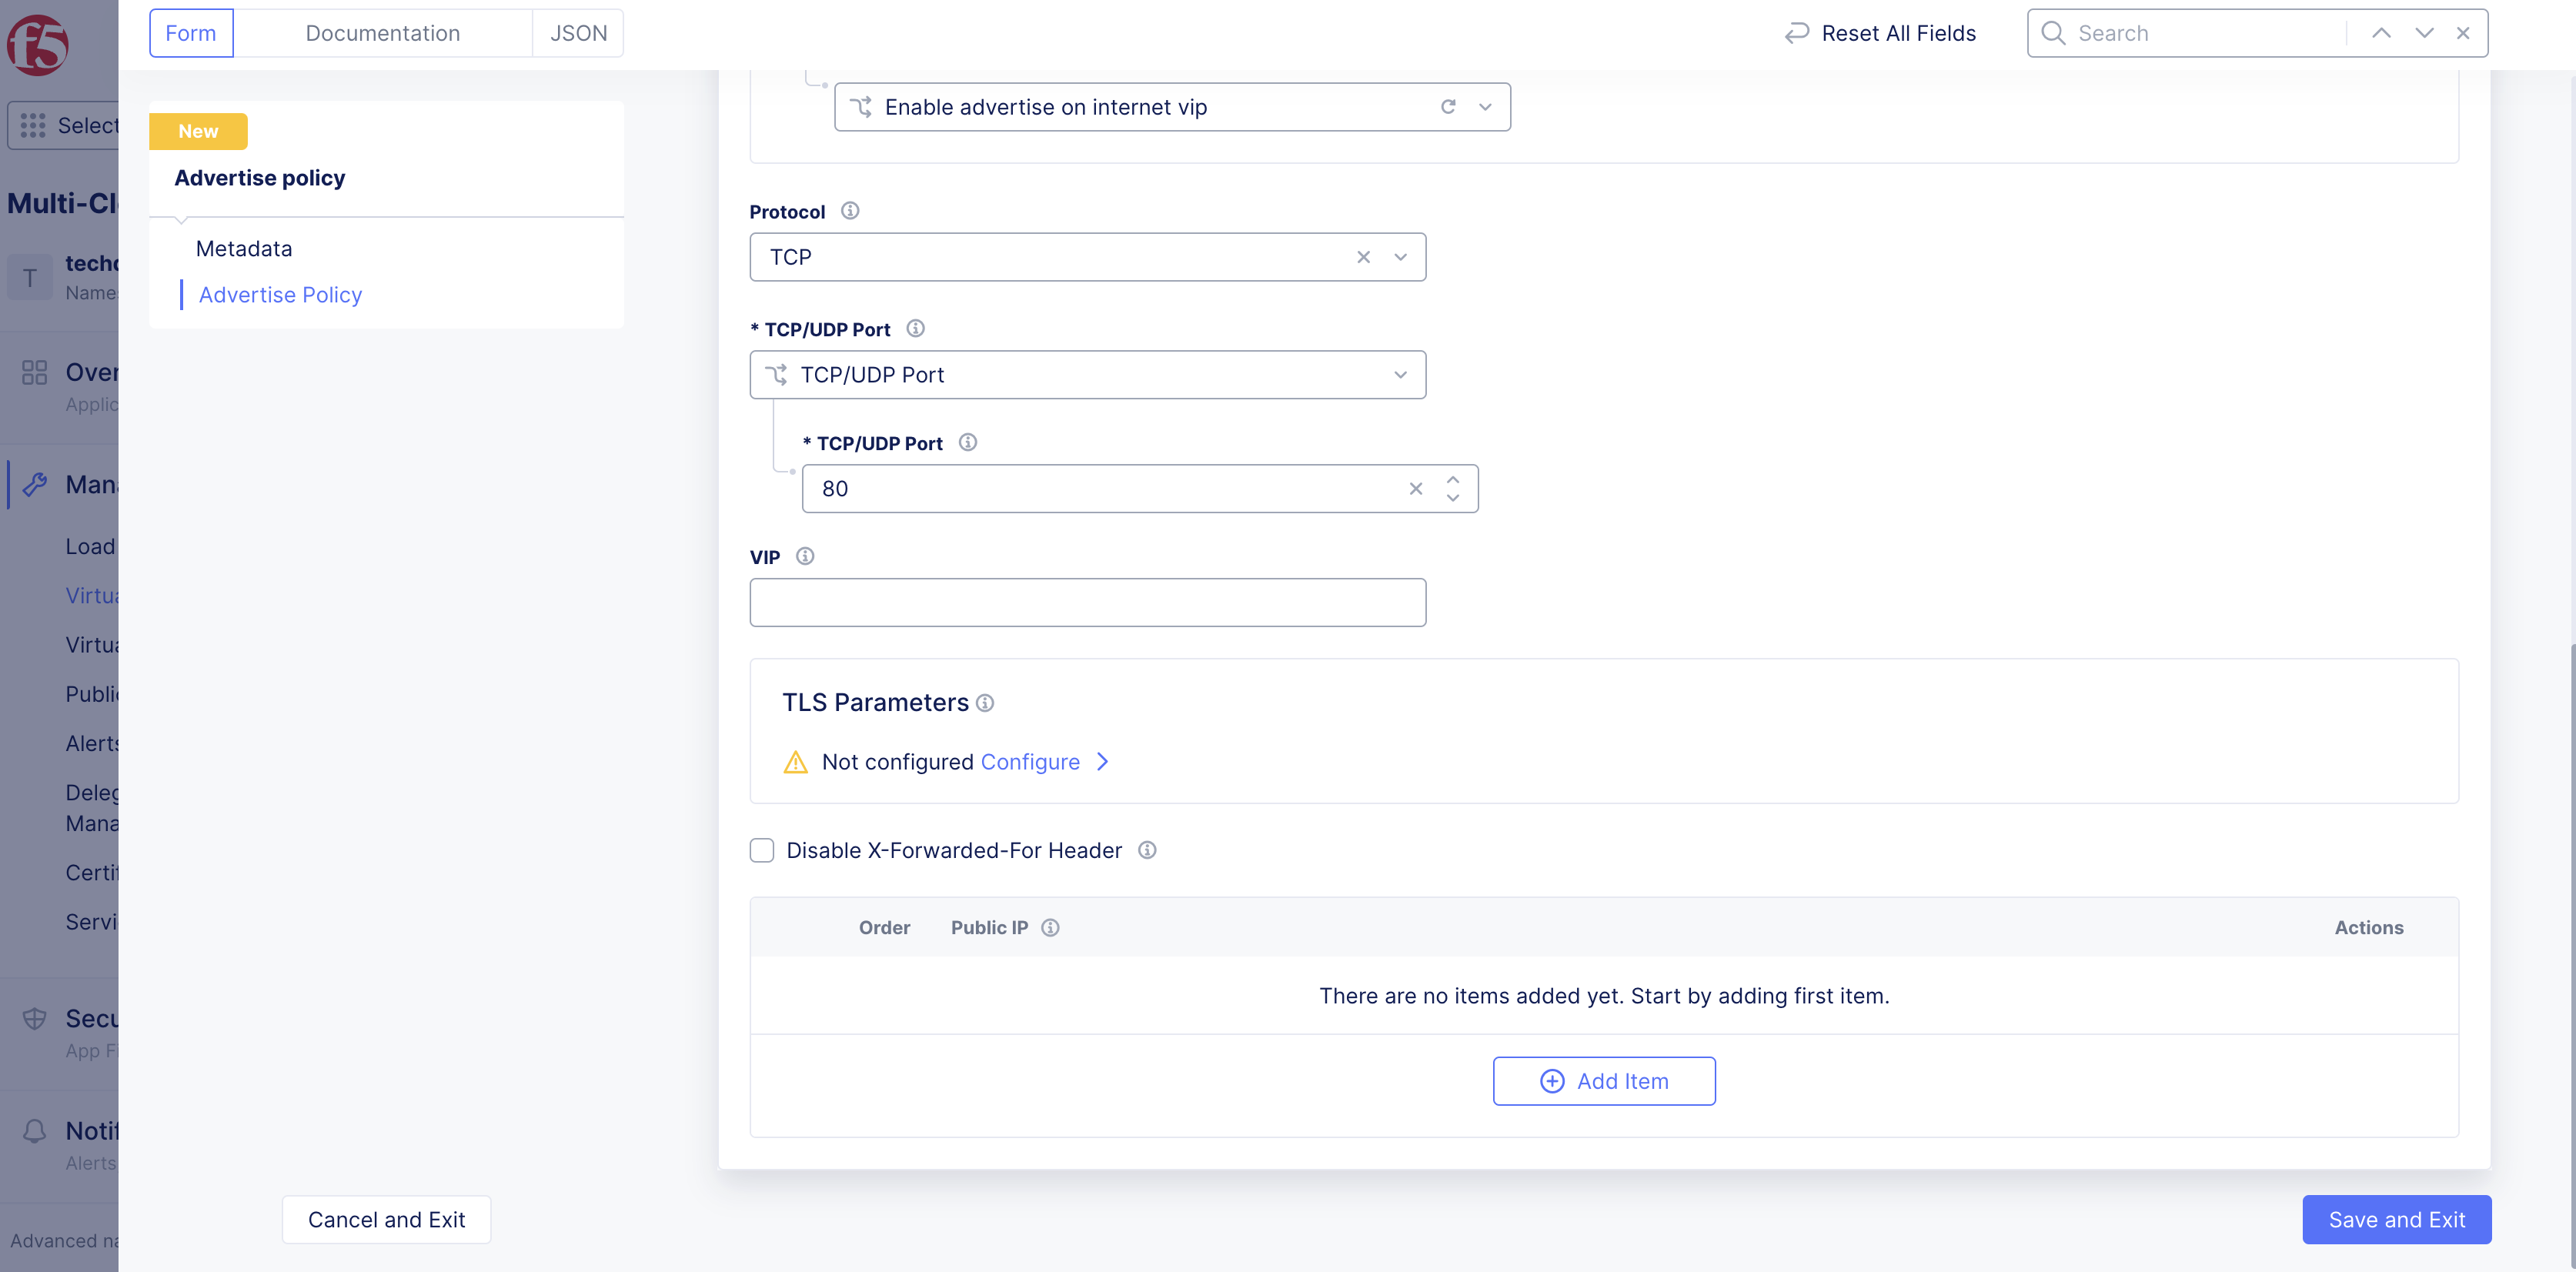2576x1272 pixels.
Task: Click the TLS Parameters info icon
Action: click(985, 703)
